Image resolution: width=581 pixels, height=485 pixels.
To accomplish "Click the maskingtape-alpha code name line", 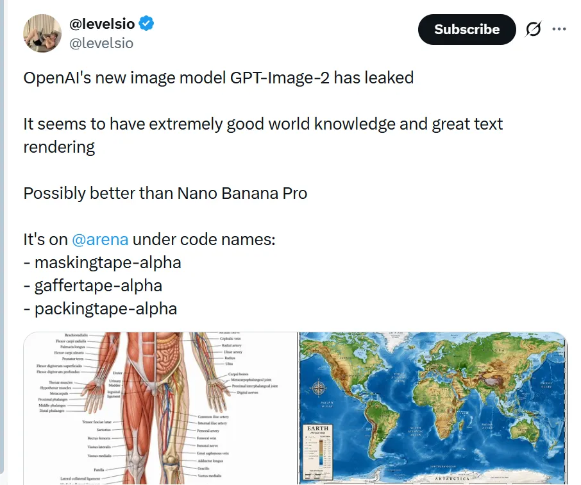I will 103,262.
